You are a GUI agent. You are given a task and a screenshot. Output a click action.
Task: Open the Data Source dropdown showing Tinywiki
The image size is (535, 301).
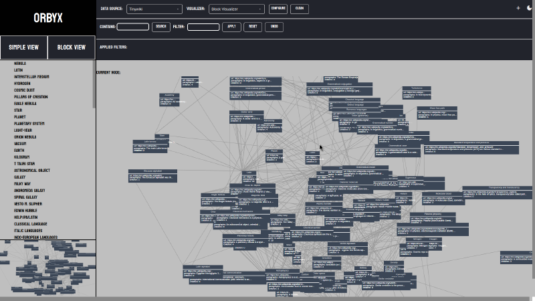coord(154,9)
